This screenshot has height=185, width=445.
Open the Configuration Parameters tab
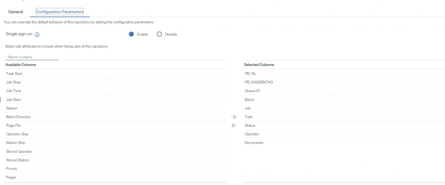point(60,12)
